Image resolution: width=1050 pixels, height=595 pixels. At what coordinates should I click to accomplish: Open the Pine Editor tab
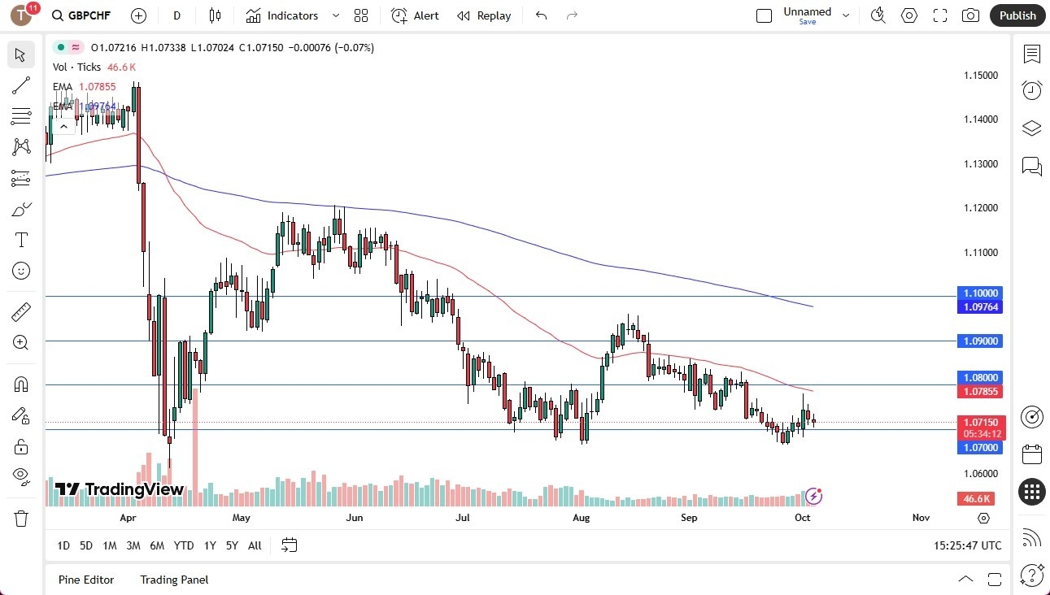85,580
